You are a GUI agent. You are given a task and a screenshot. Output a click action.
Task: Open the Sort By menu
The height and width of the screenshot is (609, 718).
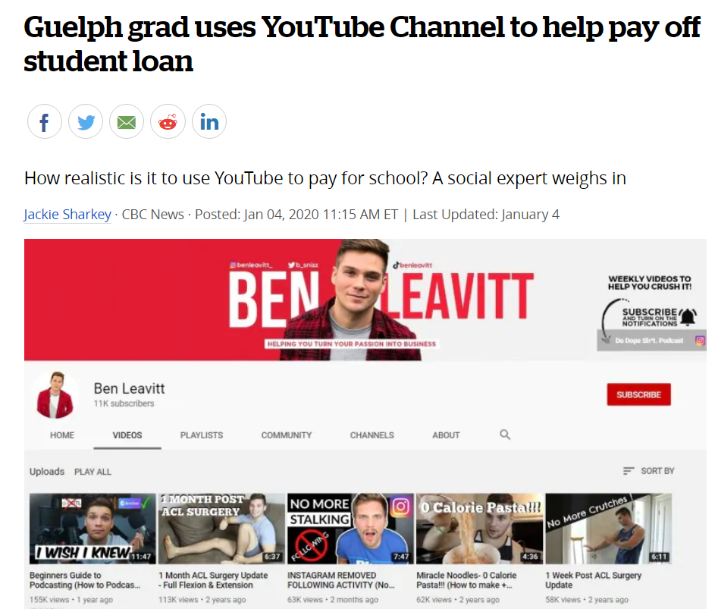click(649, 471)
